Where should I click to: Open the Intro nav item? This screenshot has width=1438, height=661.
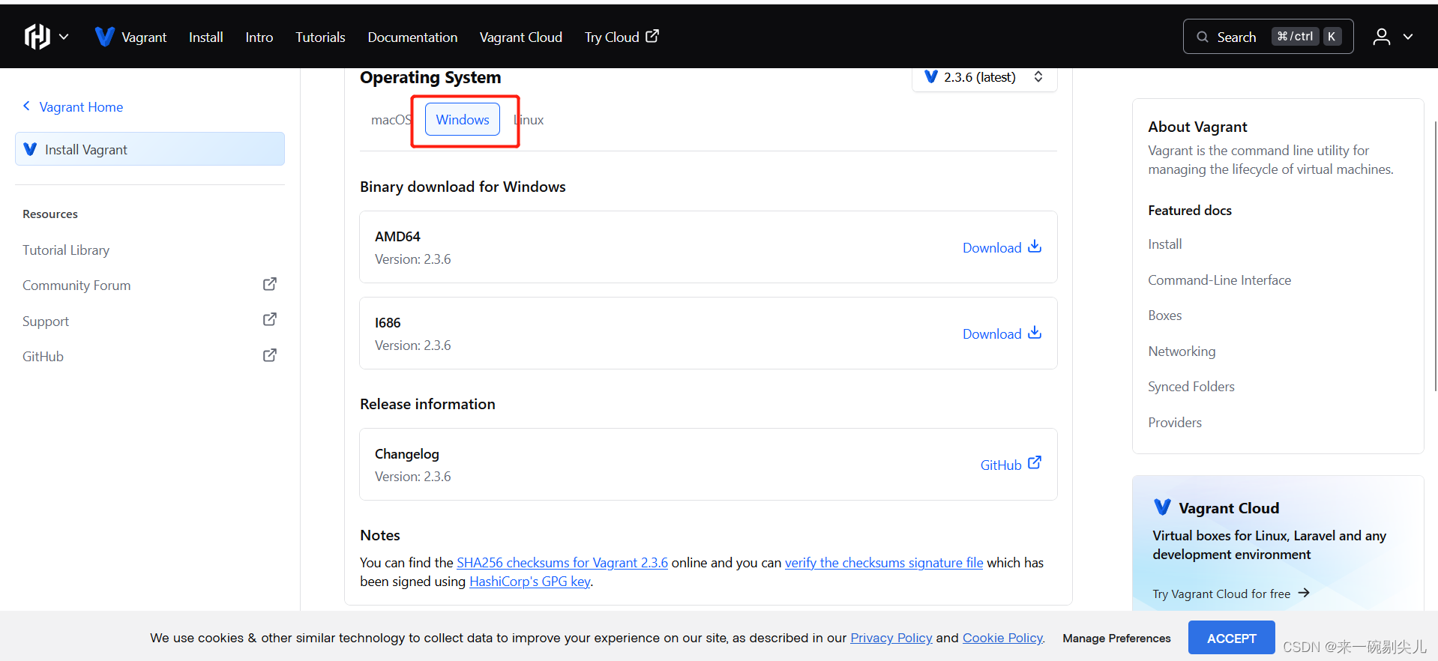(x=259, y=37)
